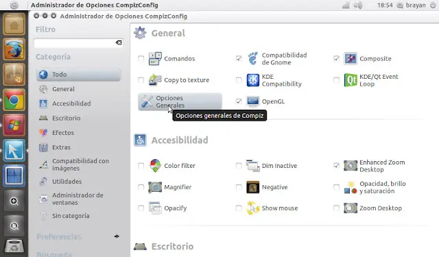Open the pointer arrow dock application
The height and width of the screenshot is (257, 439).
tap(14, 151)
